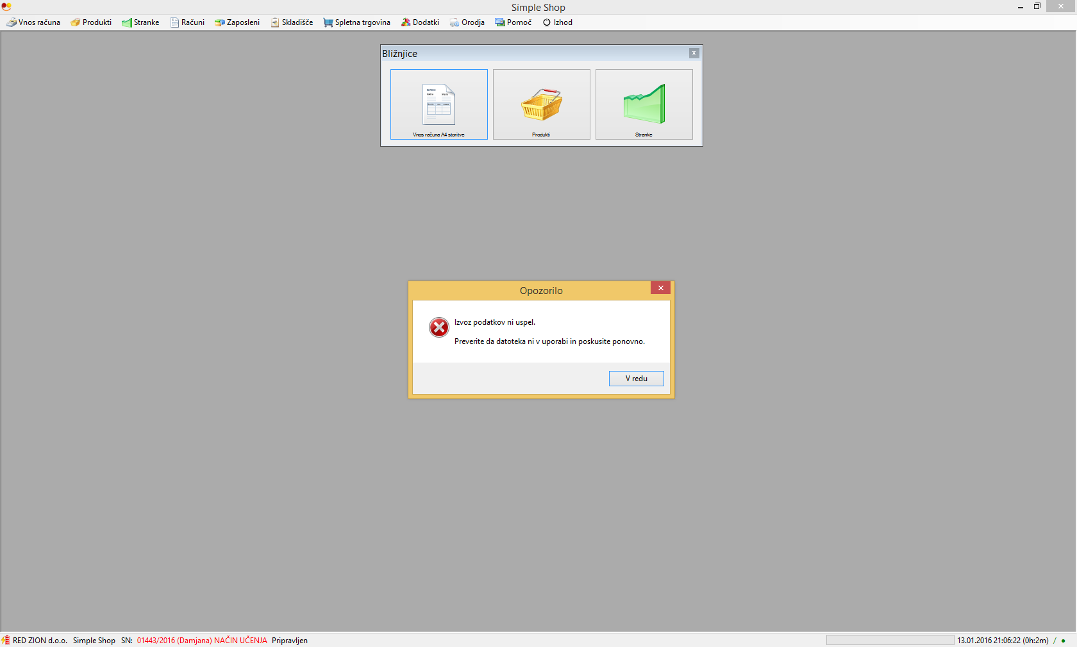Open the Dodatki menu
The image size is (1077, 647).
pos(420,22)
